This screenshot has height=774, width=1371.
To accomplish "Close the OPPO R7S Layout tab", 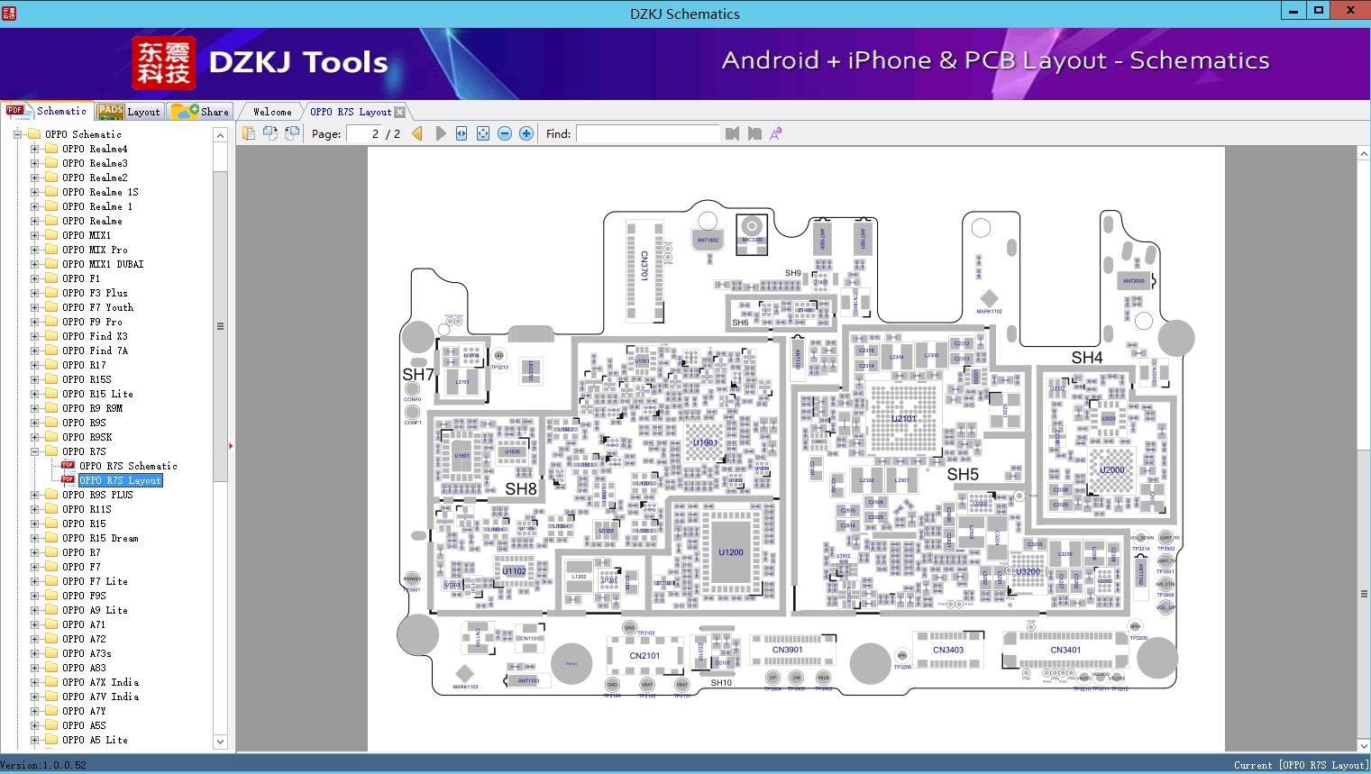I will point(400,113).
